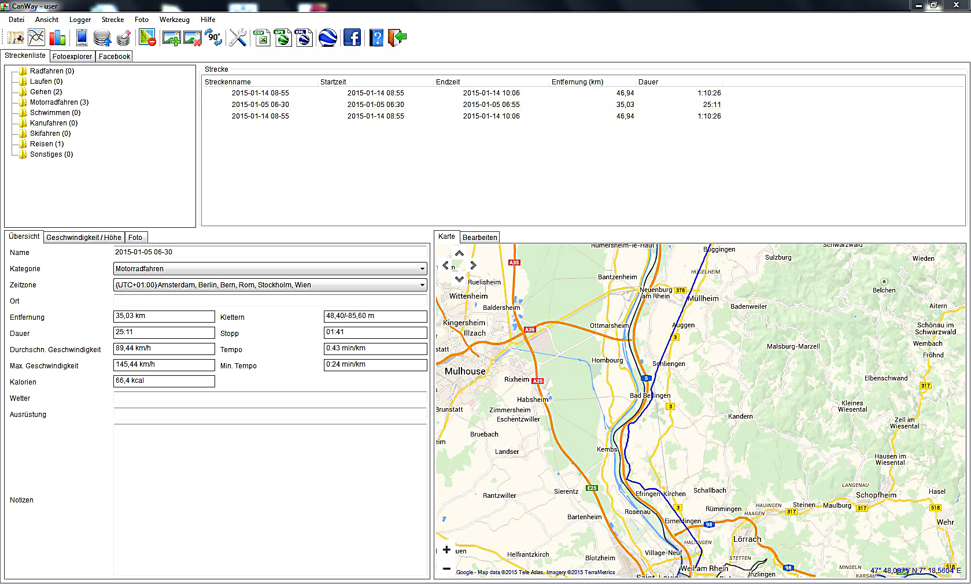Click the Name input field
The width and height of the screenshot is (971, 584).
pyautogui.click(x=270, y=252)
